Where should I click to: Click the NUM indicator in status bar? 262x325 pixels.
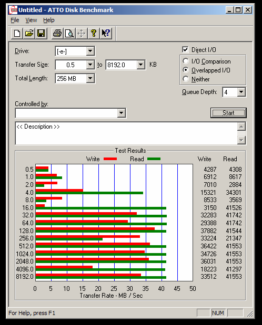pyautogui.click(x=218, y=313)
